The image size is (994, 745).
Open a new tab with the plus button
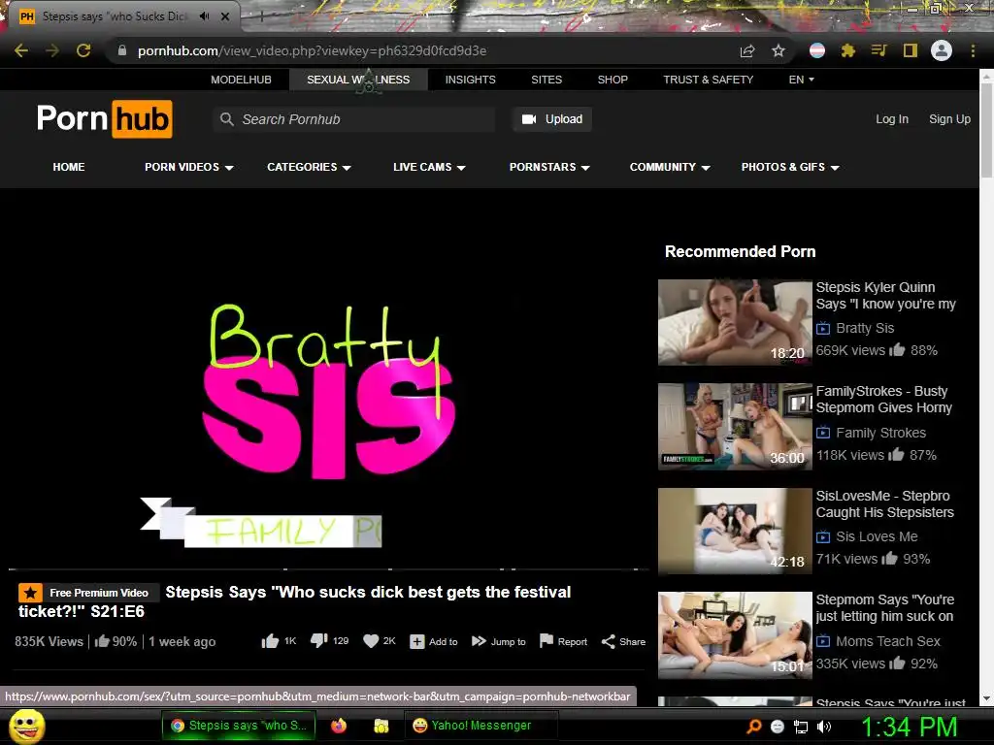[x=261, y=16]
